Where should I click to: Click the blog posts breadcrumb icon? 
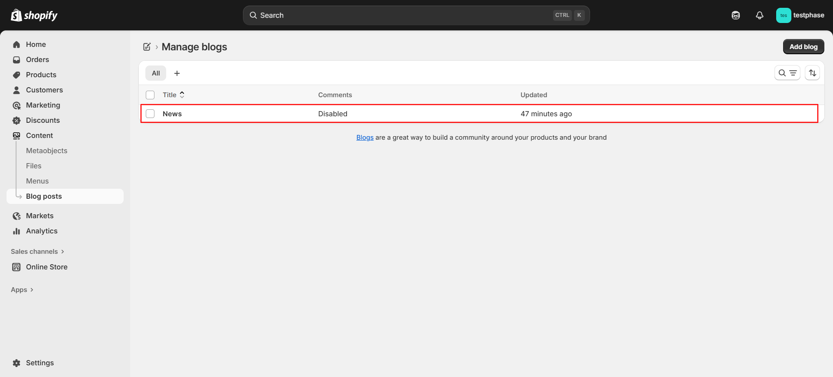pyautogui.click(x=147, y=47)
